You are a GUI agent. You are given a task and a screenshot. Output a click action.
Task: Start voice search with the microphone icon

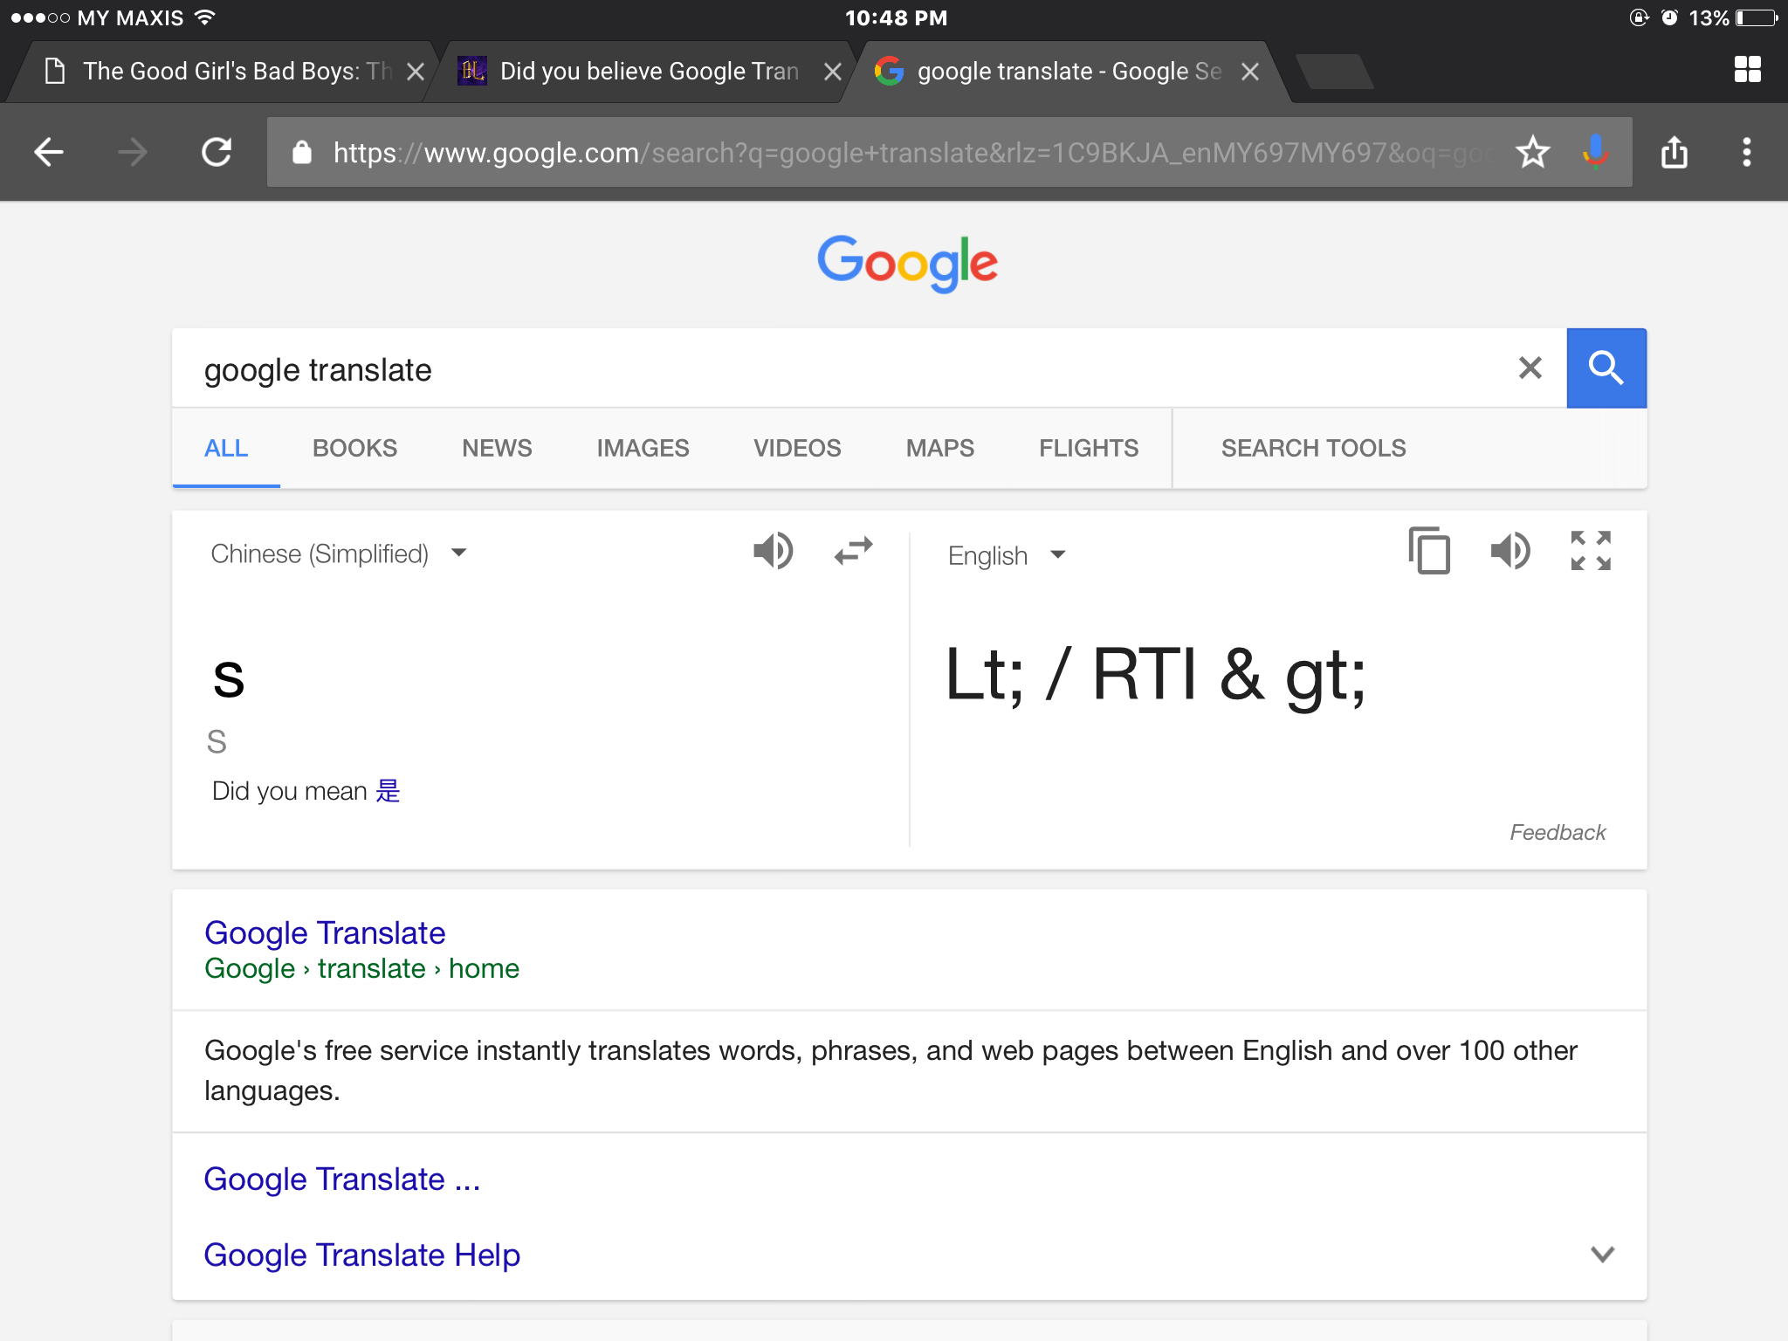coord(1595,152)
